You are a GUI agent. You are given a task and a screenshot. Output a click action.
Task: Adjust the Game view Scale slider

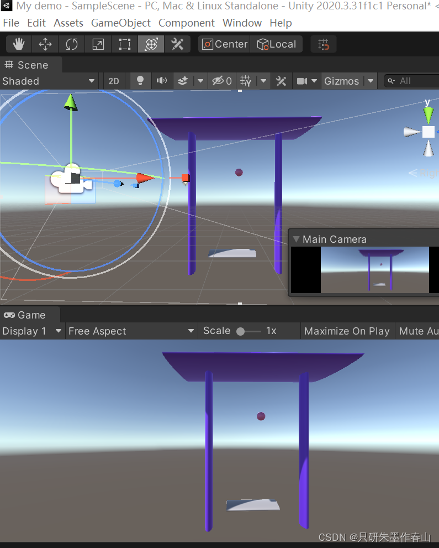pos(249,331)
